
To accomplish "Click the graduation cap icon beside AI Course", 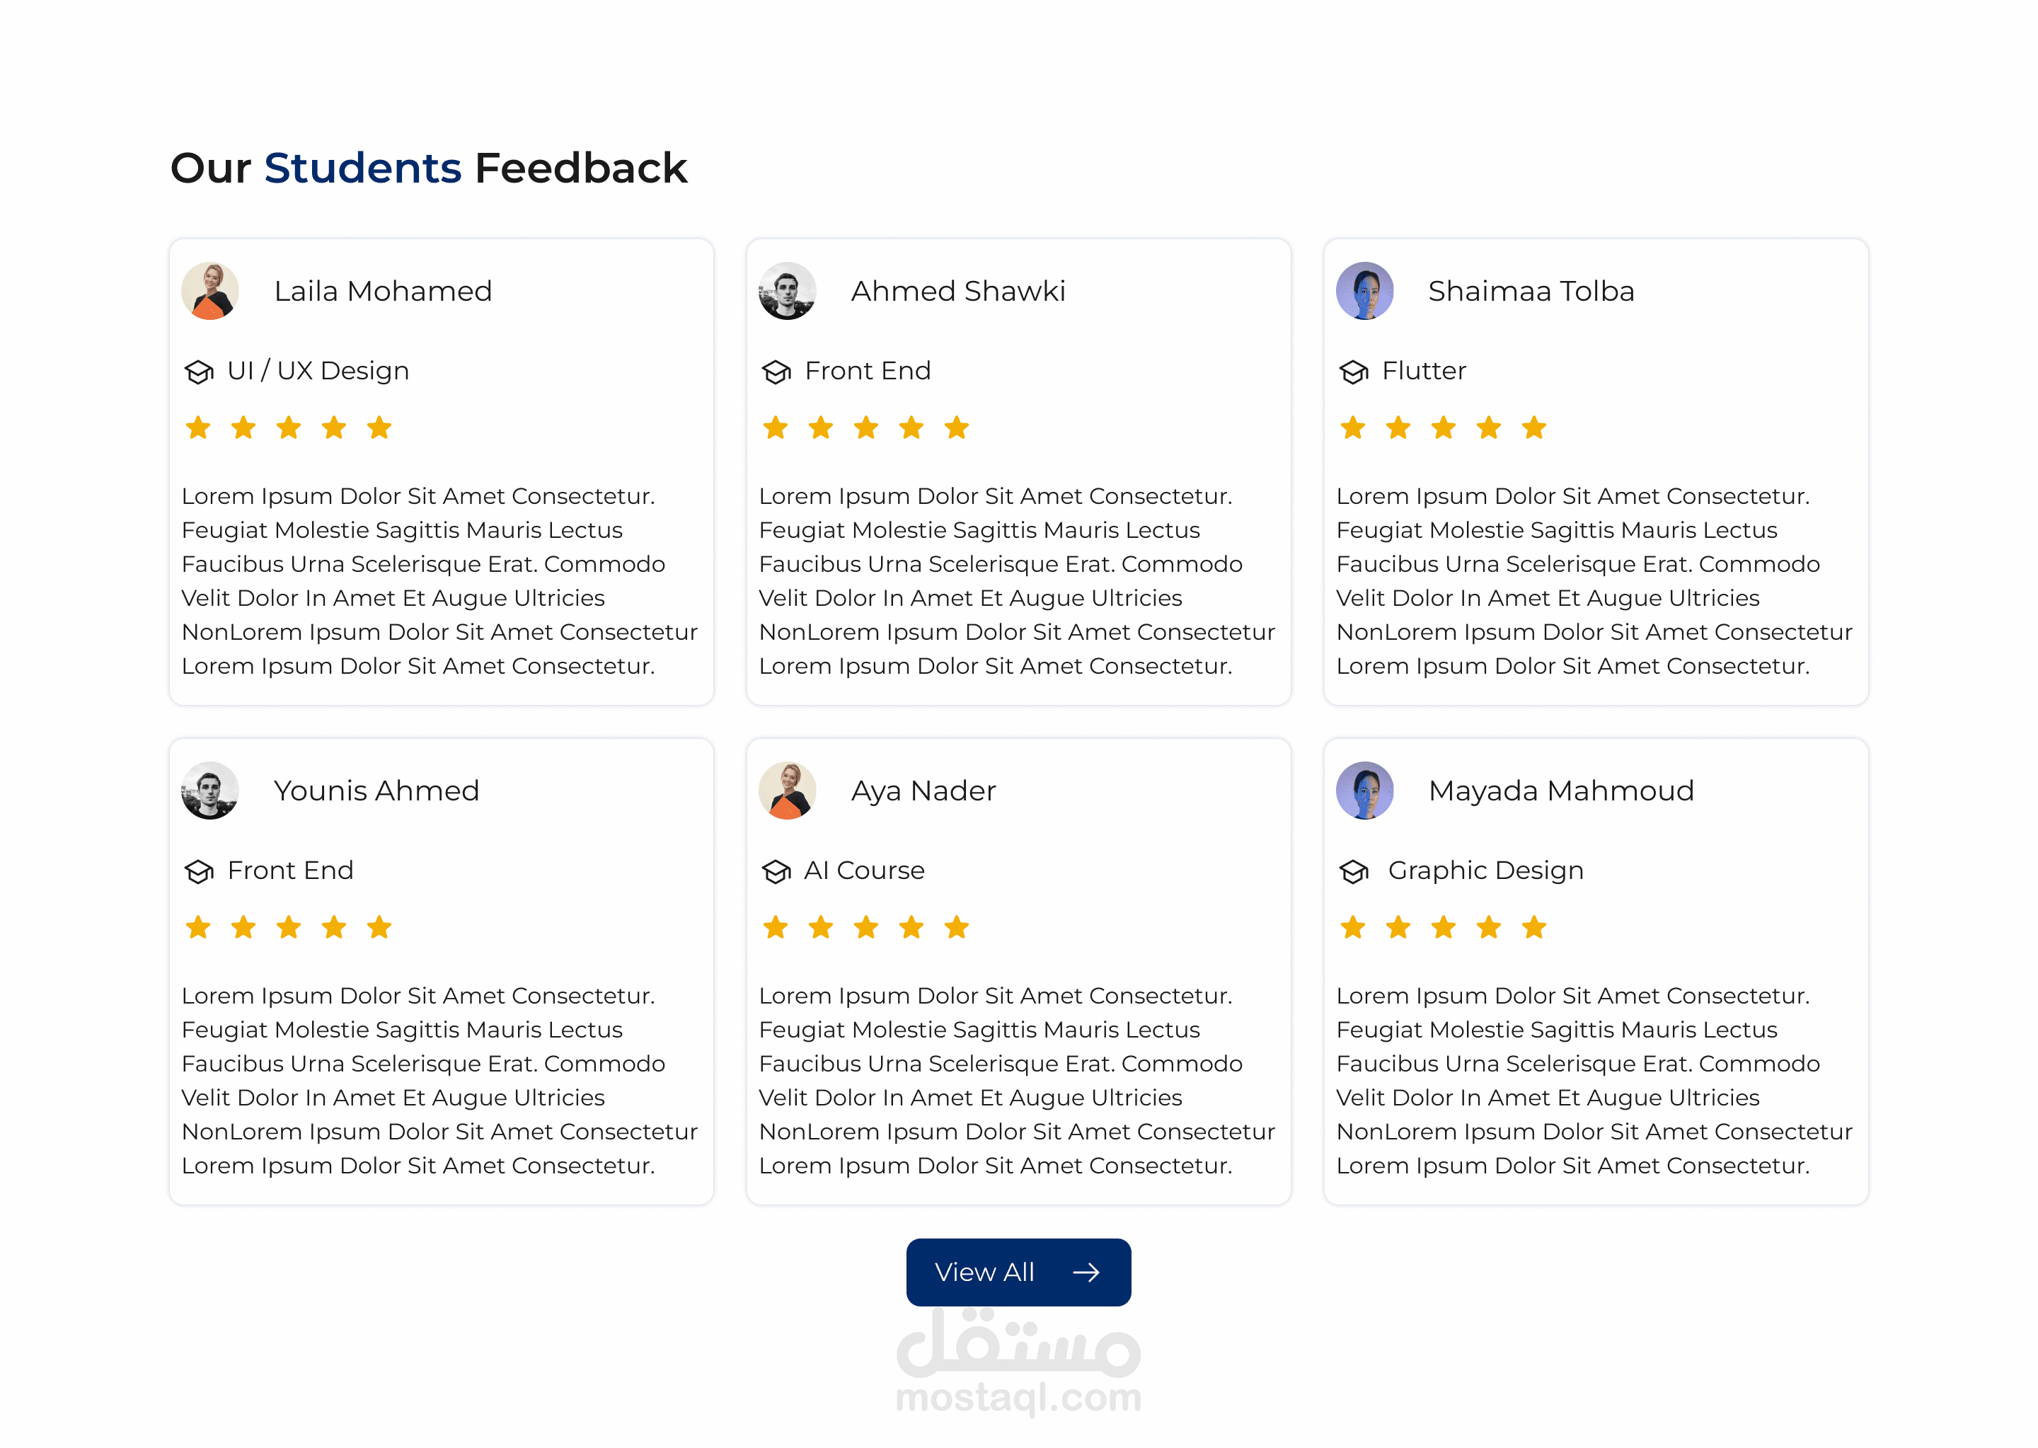I will 776,871.
